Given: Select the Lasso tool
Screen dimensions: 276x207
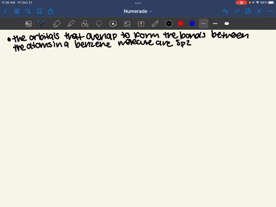Looking at the screenshot, I should (x=99, y=24).
